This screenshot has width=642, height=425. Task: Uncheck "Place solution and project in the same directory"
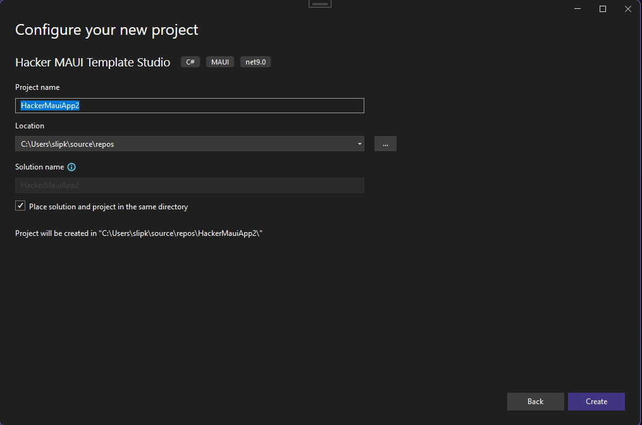coord(20,205)
